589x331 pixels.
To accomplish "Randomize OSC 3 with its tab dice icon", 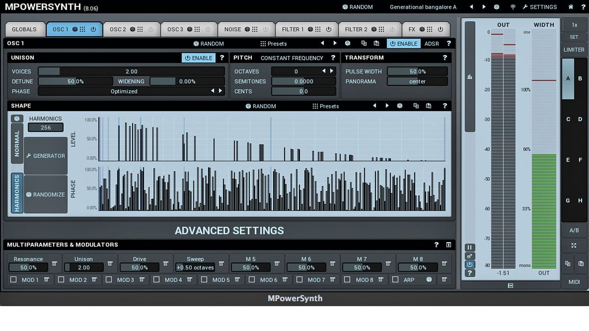I will tap(189, 29).
